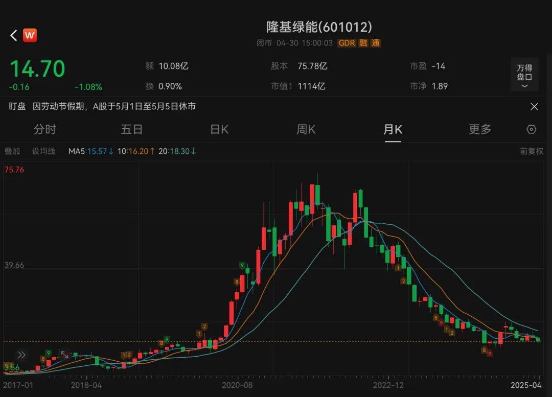Go back using the left arrow
The height and width of the screenshot is (397, 552).
(x=13, y=35)
